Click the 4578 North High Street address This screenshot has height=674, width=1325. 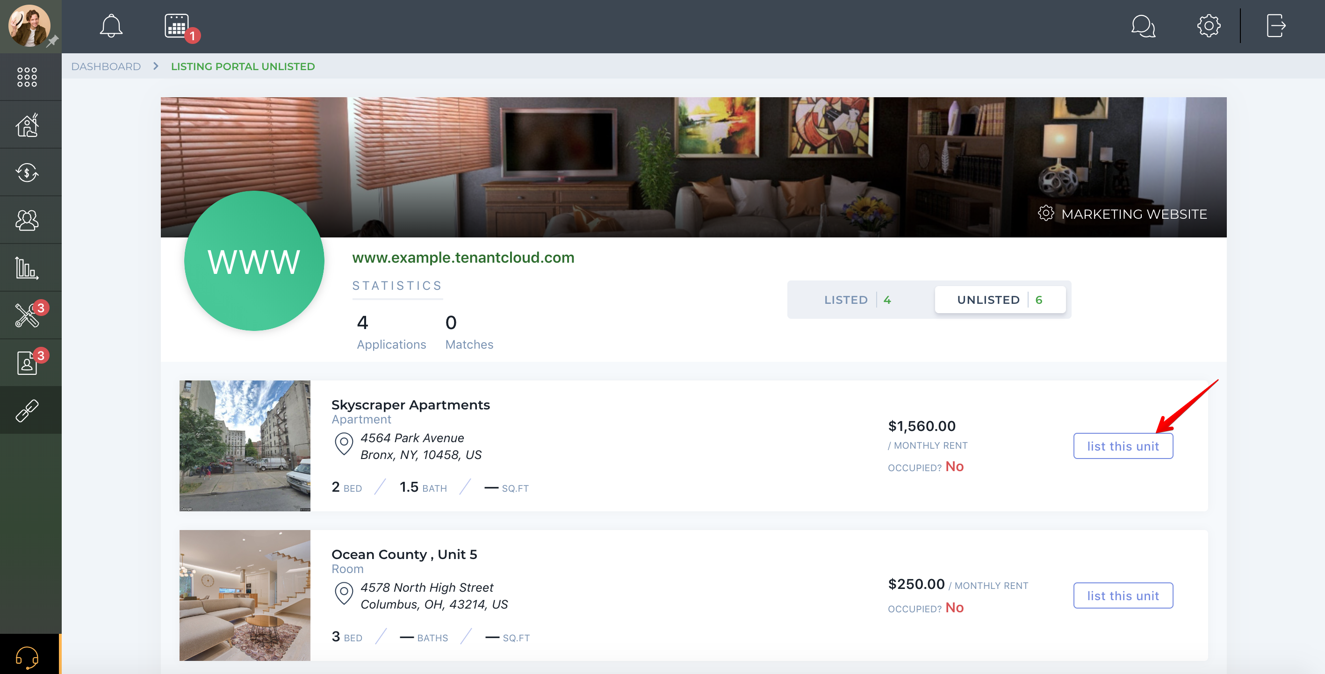pyautogui.click(x=434, y=596)
